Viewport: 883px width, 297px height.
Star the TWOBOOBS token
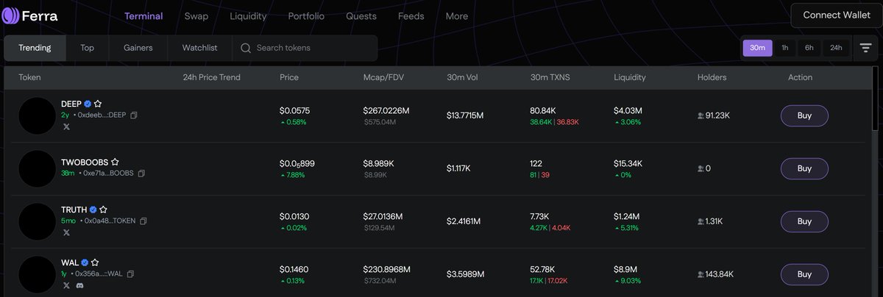[x=115, y=162]
